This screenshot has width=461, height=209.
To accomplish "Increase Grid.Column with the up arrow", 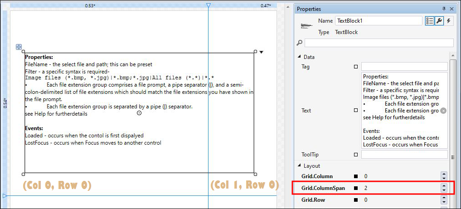I will pyautogui.click(x=444, y=174).
